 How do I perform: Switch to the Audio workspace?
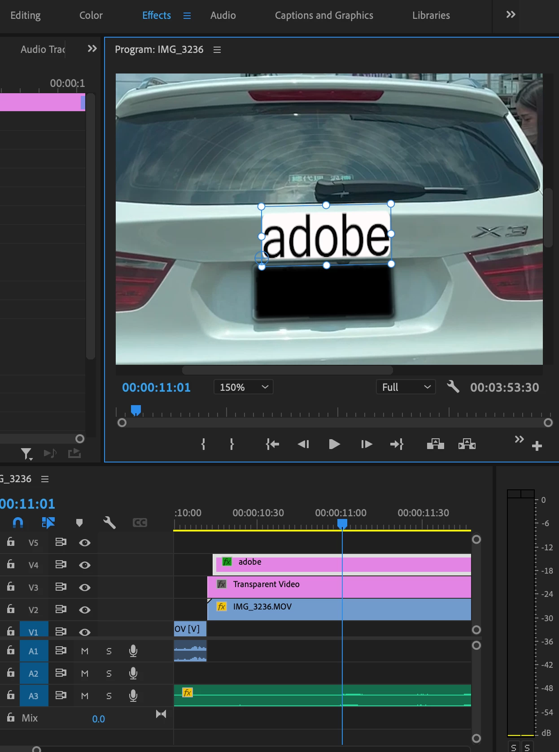tap(223, 15)
